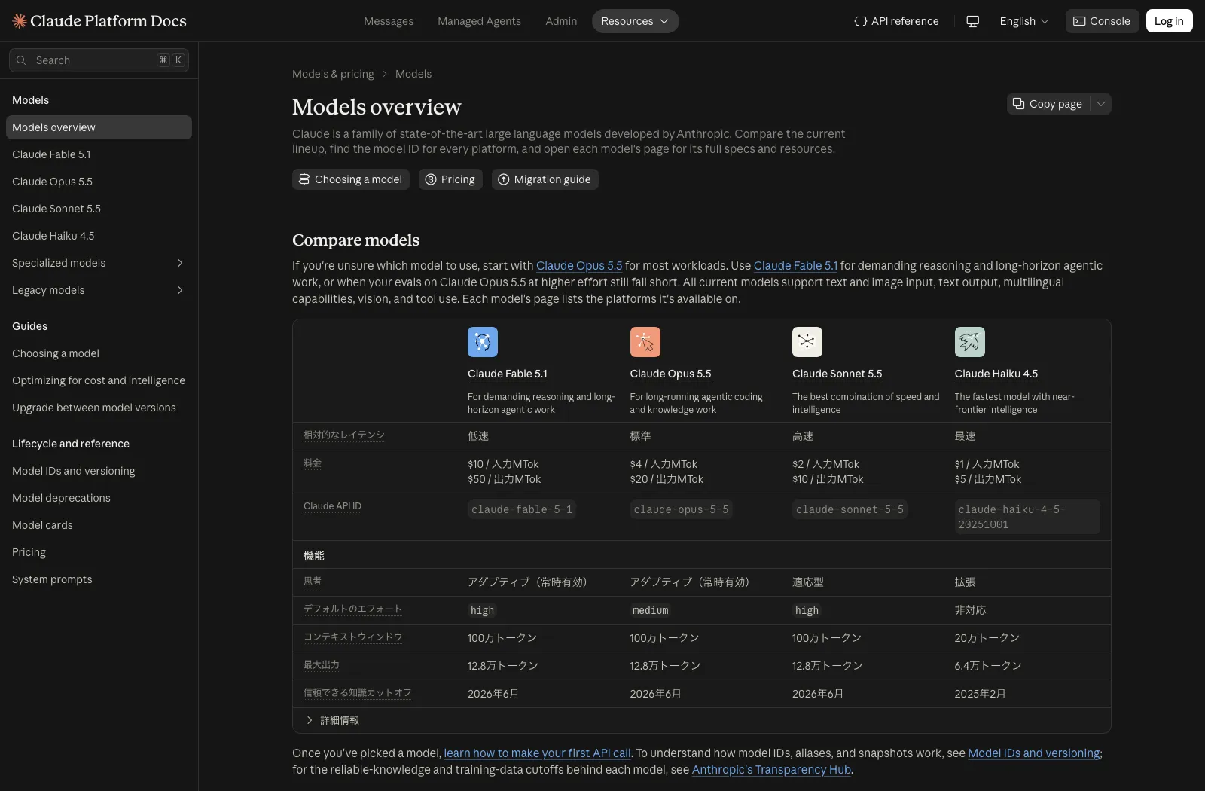
Task: Expand the Legacy models sidebar section
Action: [99, 290]
